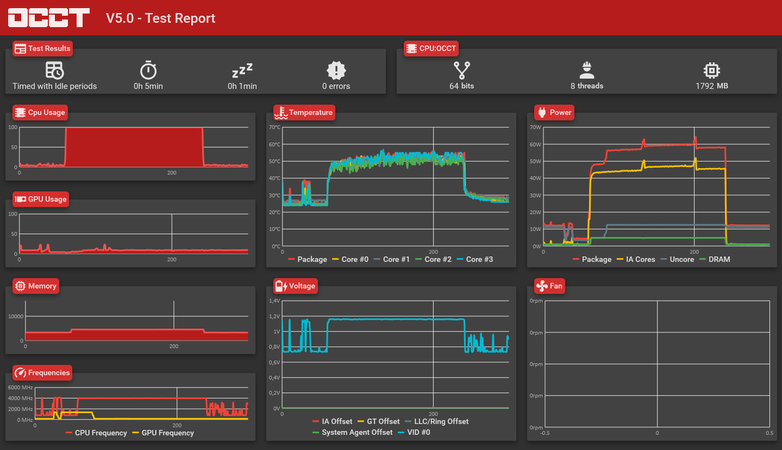Click the Voltage panel icon

(x=280, y=285)
